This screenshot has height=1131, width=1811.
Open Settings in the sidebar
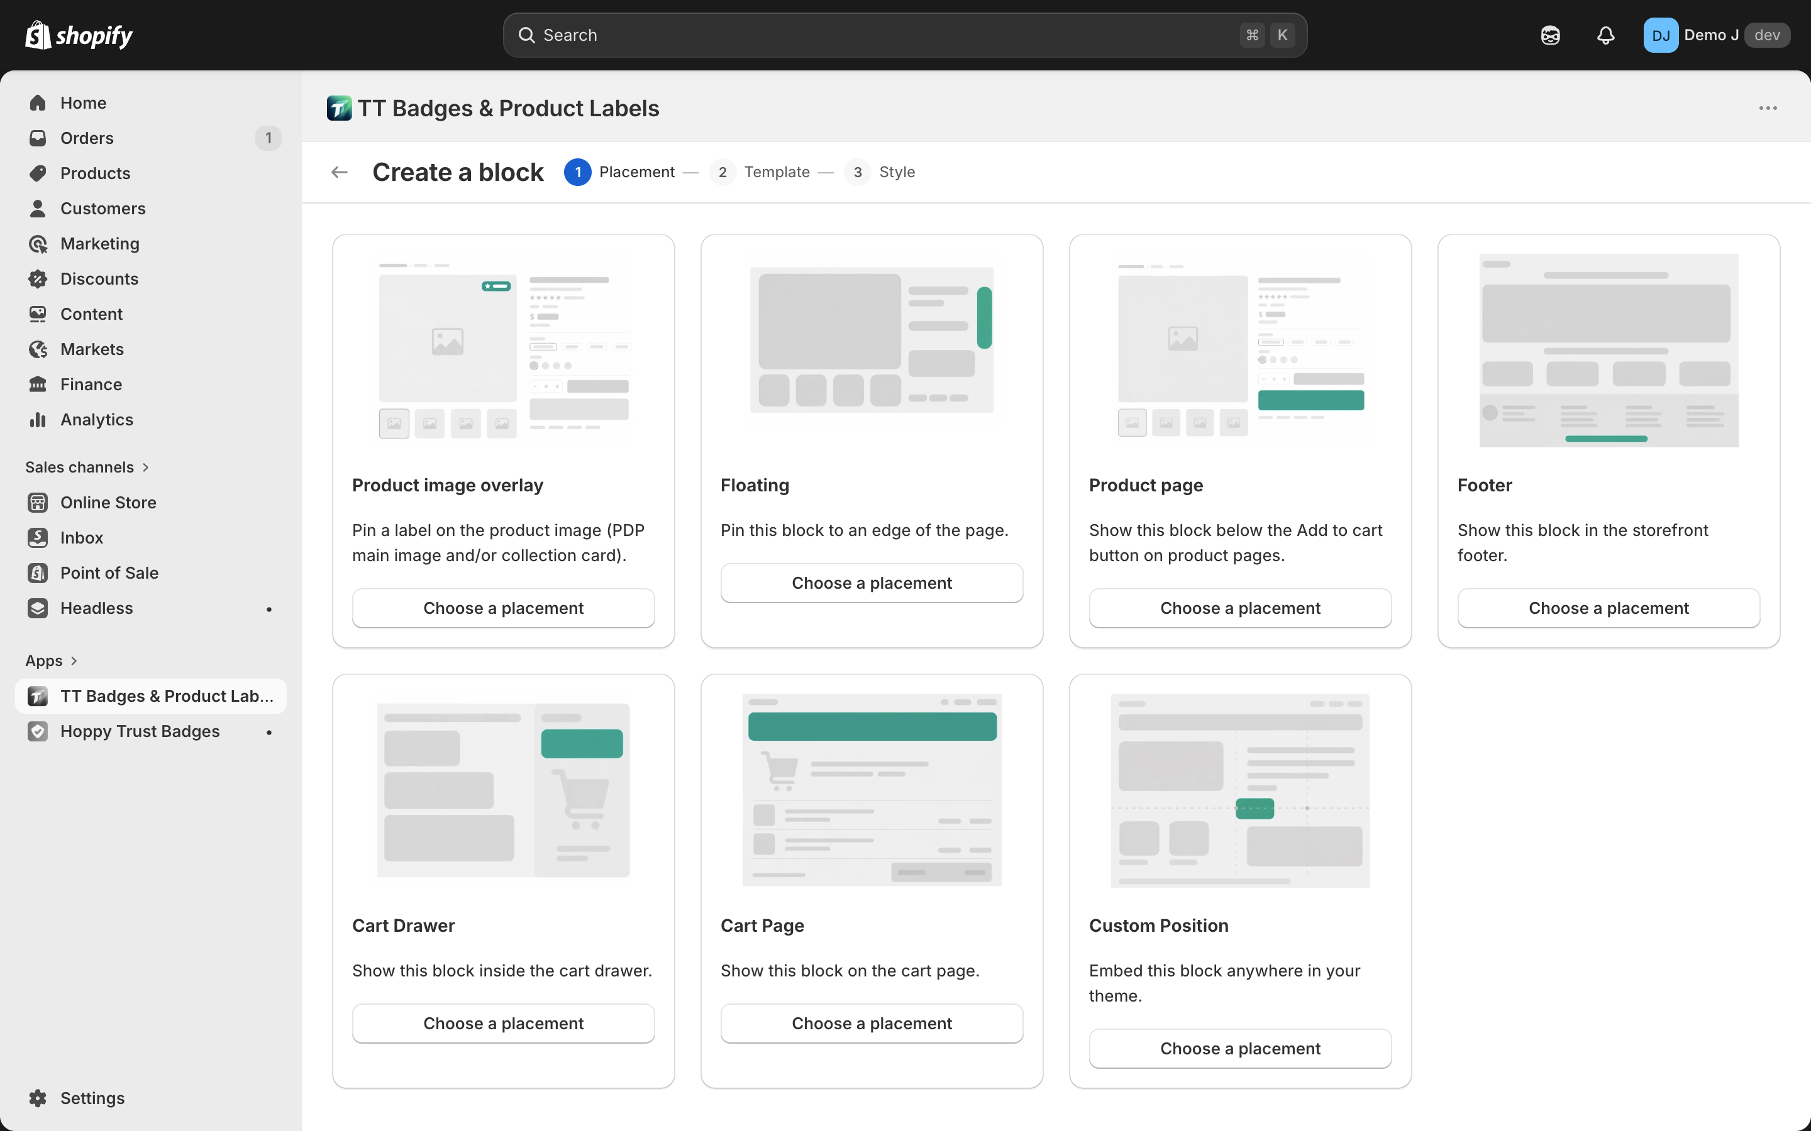[x=150, y=1097]
